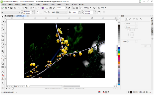This screenshot has height=95, width=154.
Task: Select the Pick tool in the toolbox
Action: [x=3, y=17]
